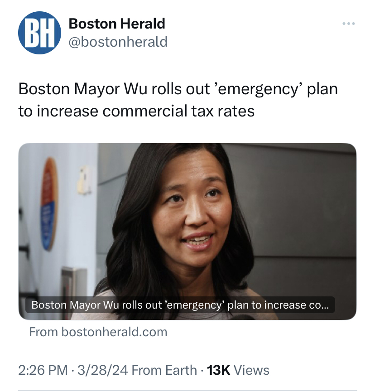Open the three-dot more options menu
This screenshot has height=392, width=375.
pos(349,24)
